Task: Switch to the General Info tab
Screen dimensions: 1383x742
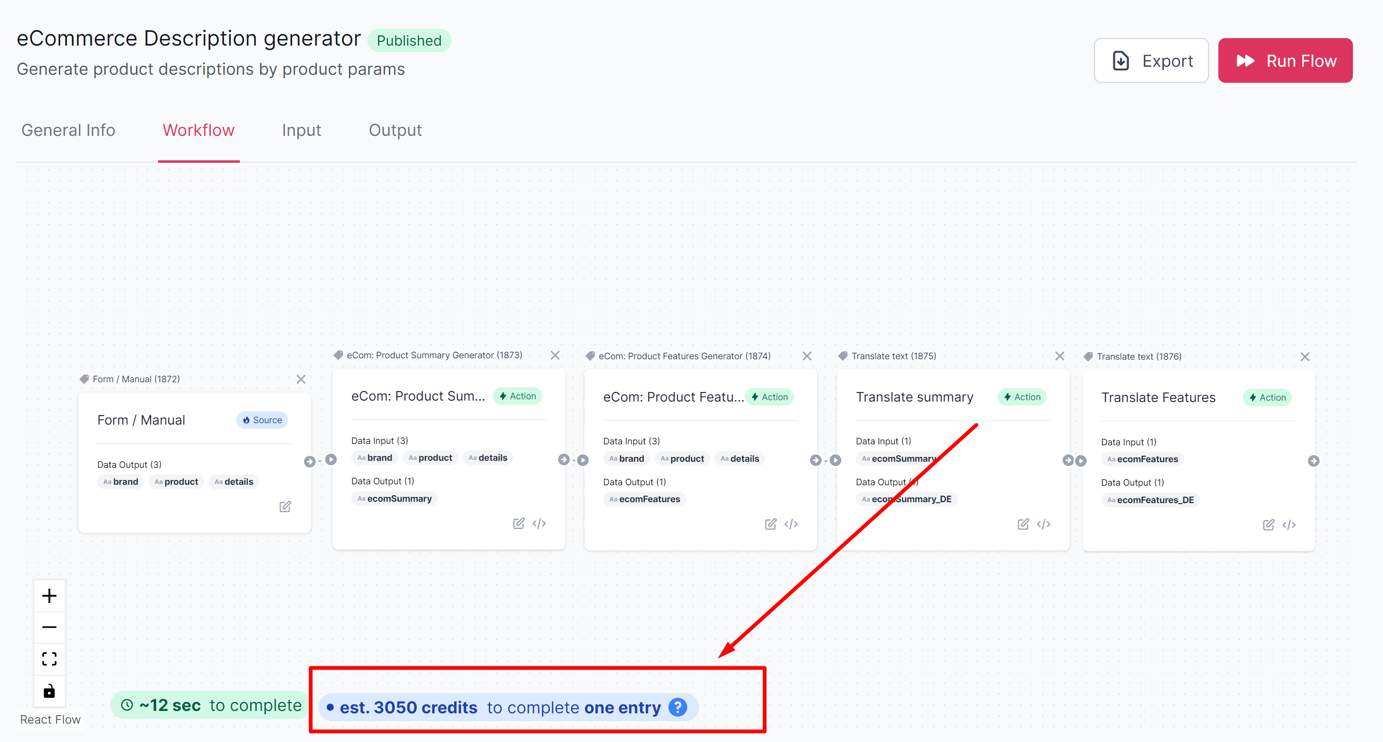Action: pyautogui.click(x=68, y=130)
